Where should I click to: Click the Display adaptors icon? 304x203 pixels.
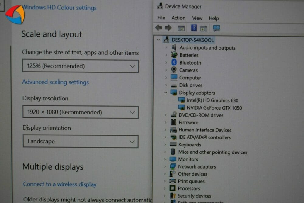tap(174, 93)
